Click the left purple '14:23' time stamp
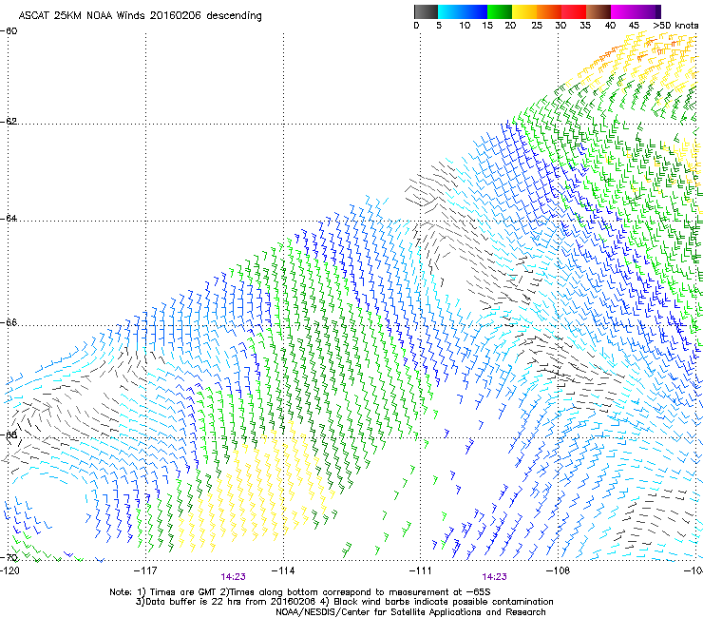Viewport: 703px width, 618px height. 233,577
